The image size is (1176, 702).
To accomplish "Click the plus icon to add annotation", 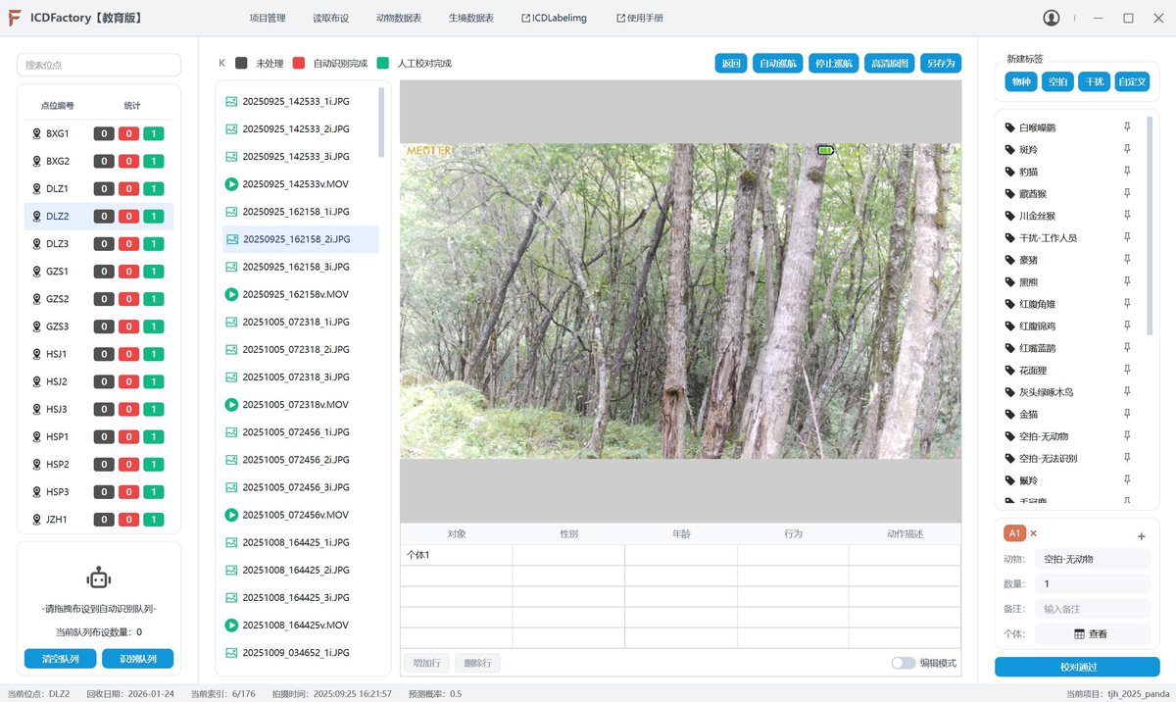I will [x=1141, y=536].
